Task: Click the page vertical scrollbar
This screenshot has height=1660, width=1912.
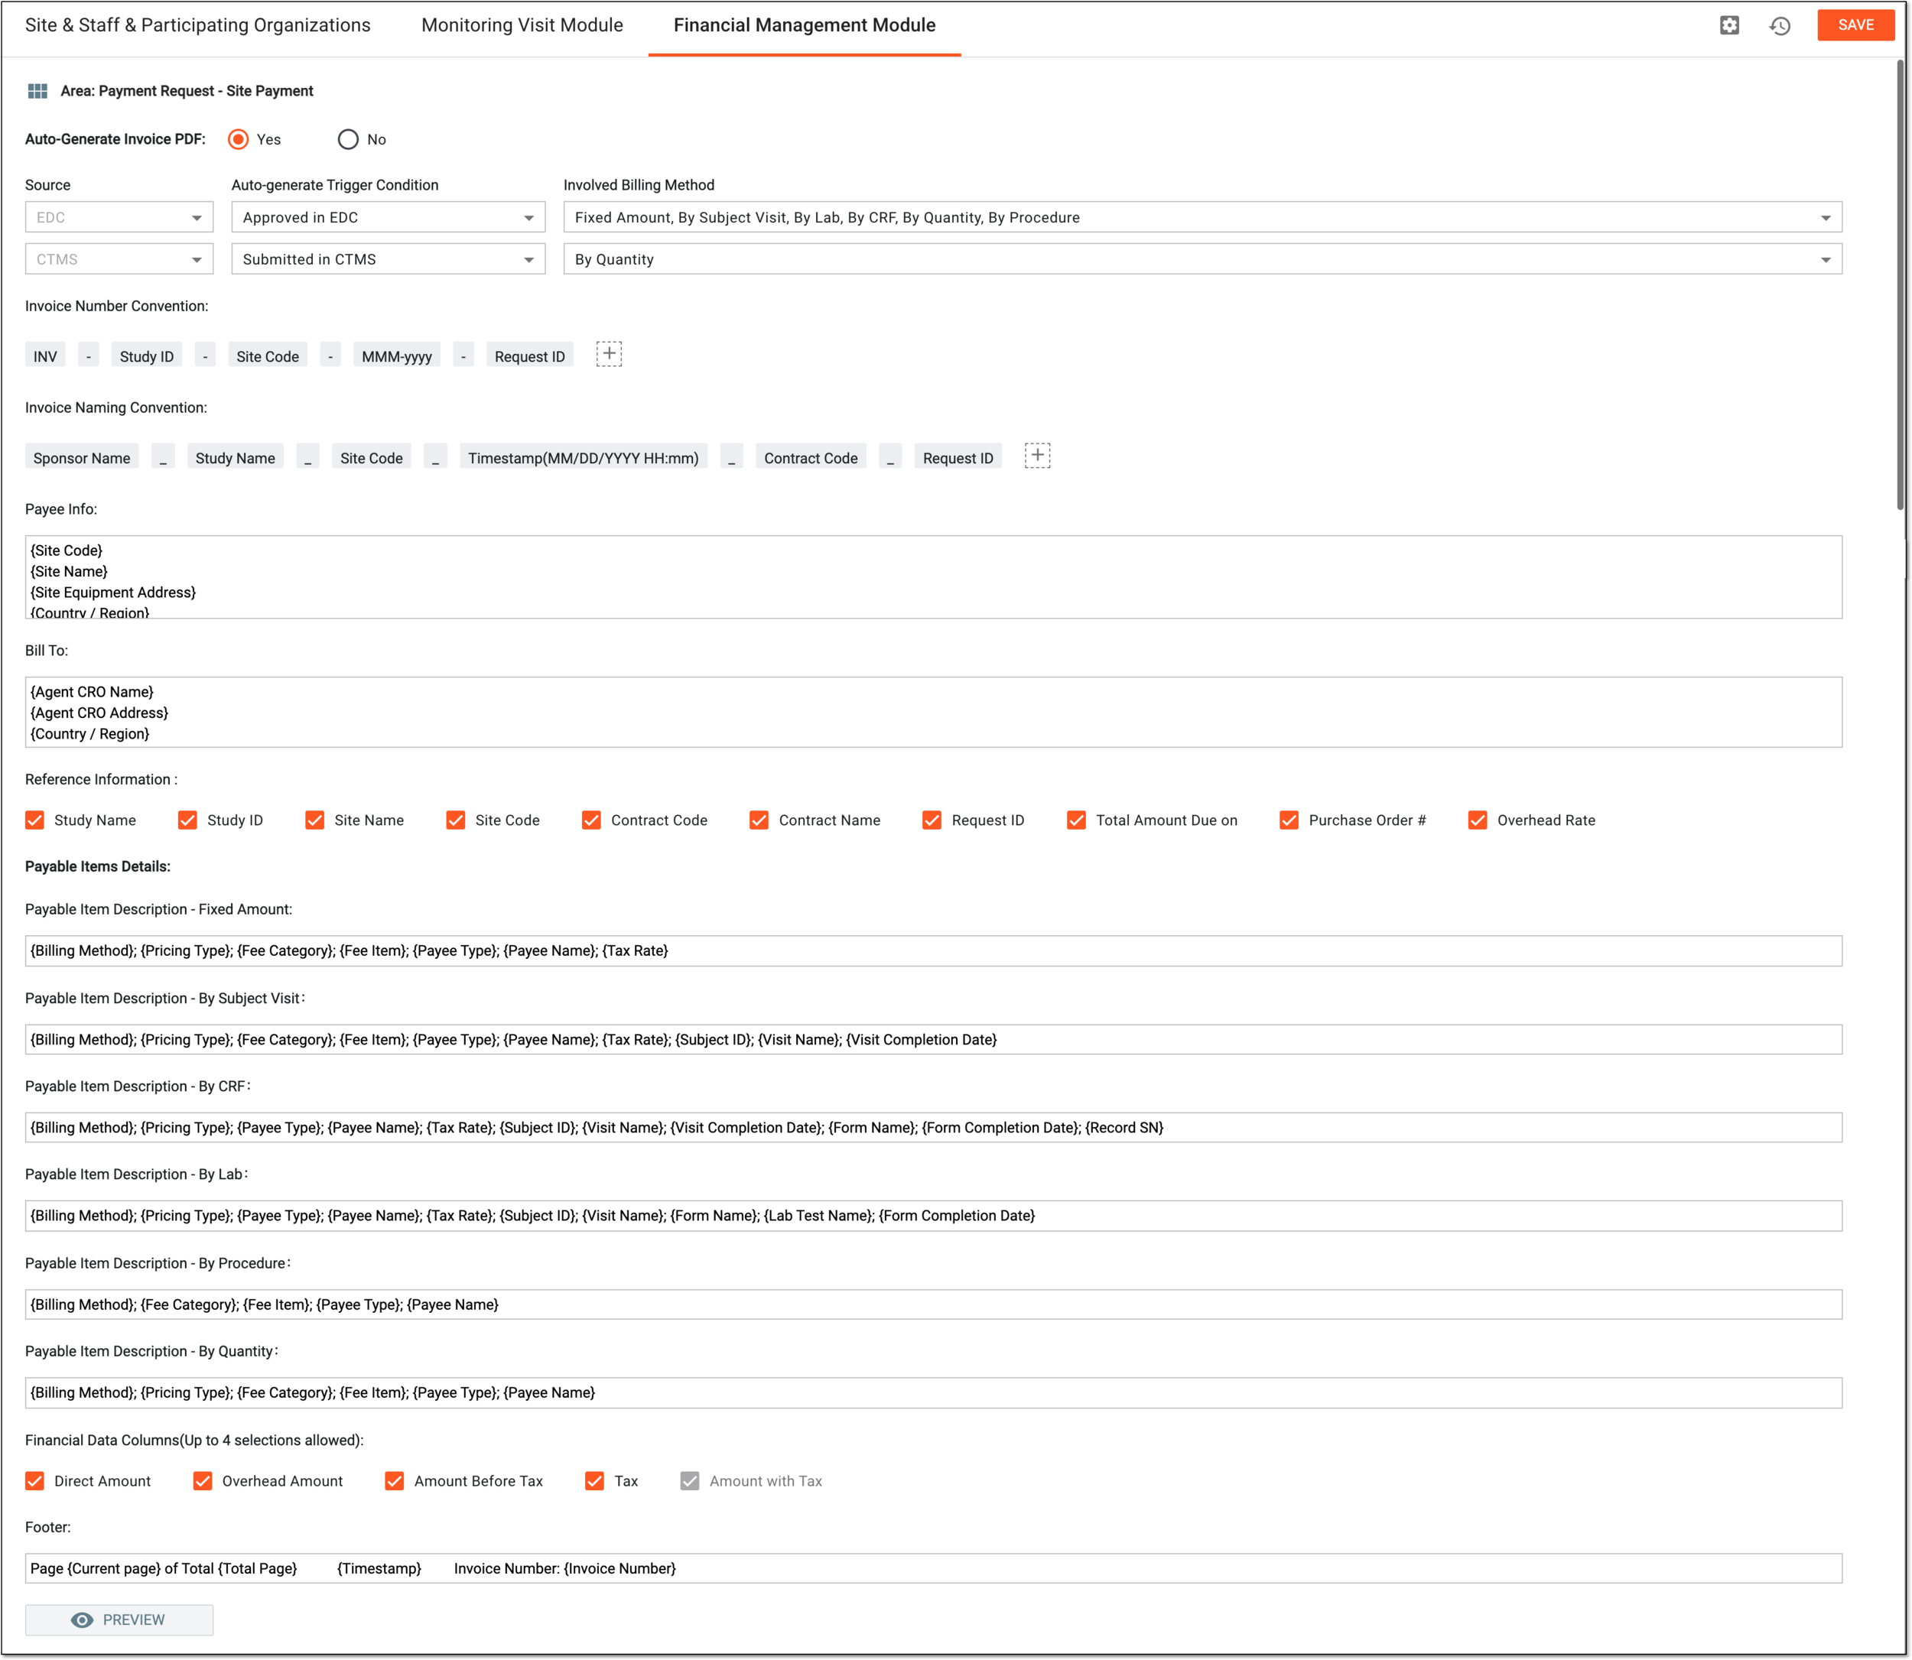Action: [1899, 285]
